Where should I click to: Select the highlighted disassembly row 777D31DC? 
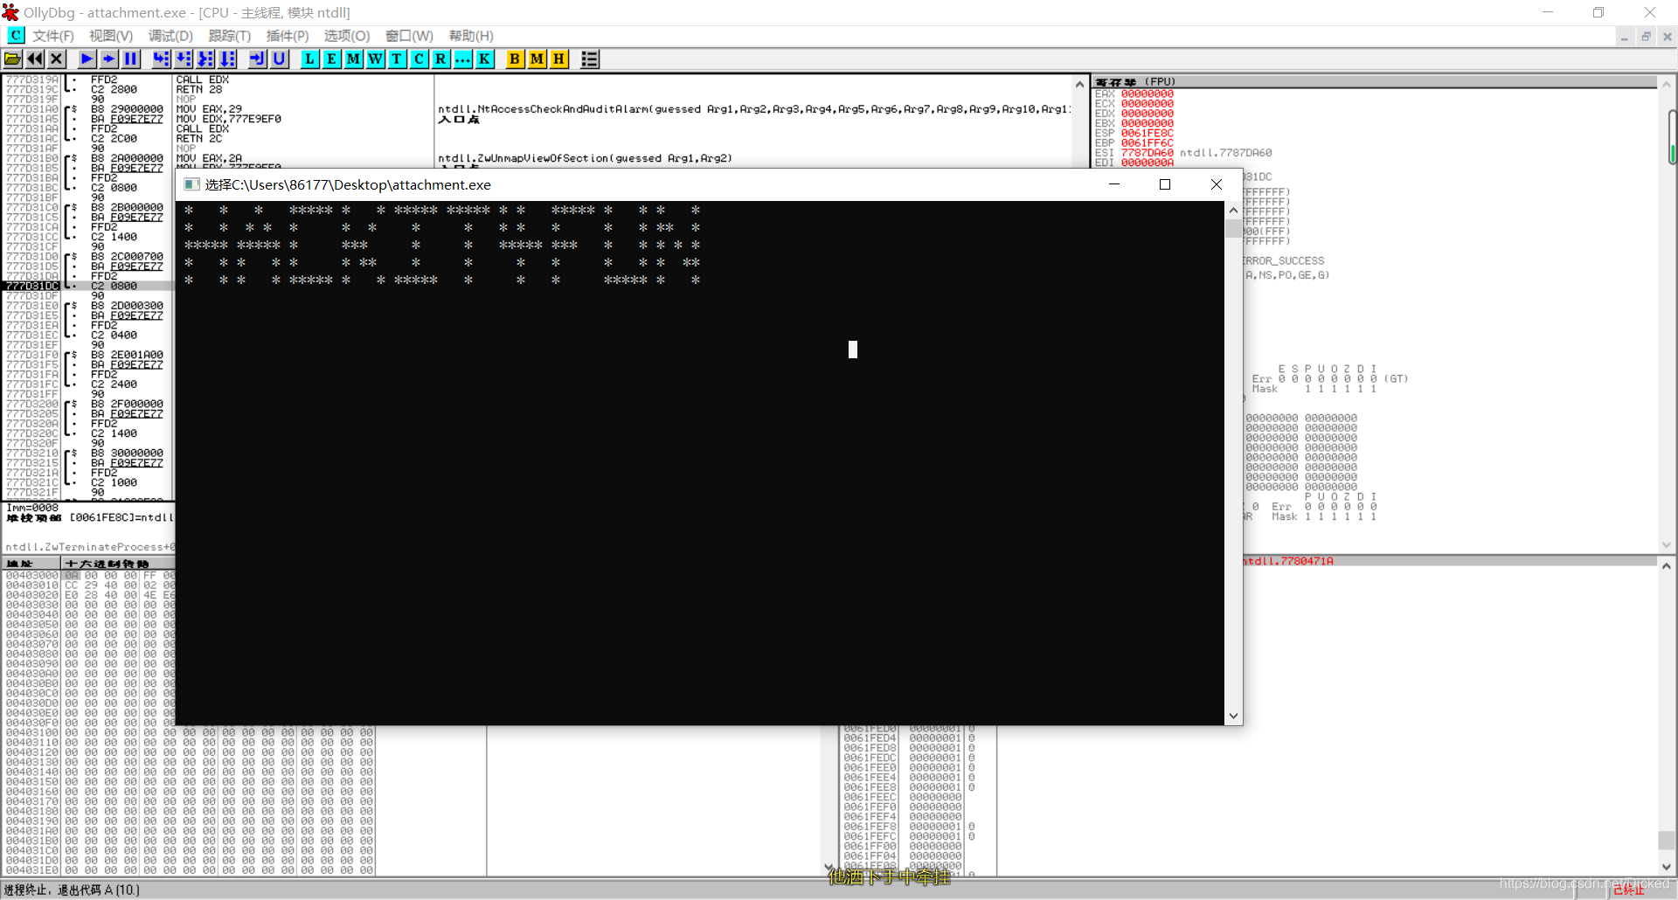[87, 286]
